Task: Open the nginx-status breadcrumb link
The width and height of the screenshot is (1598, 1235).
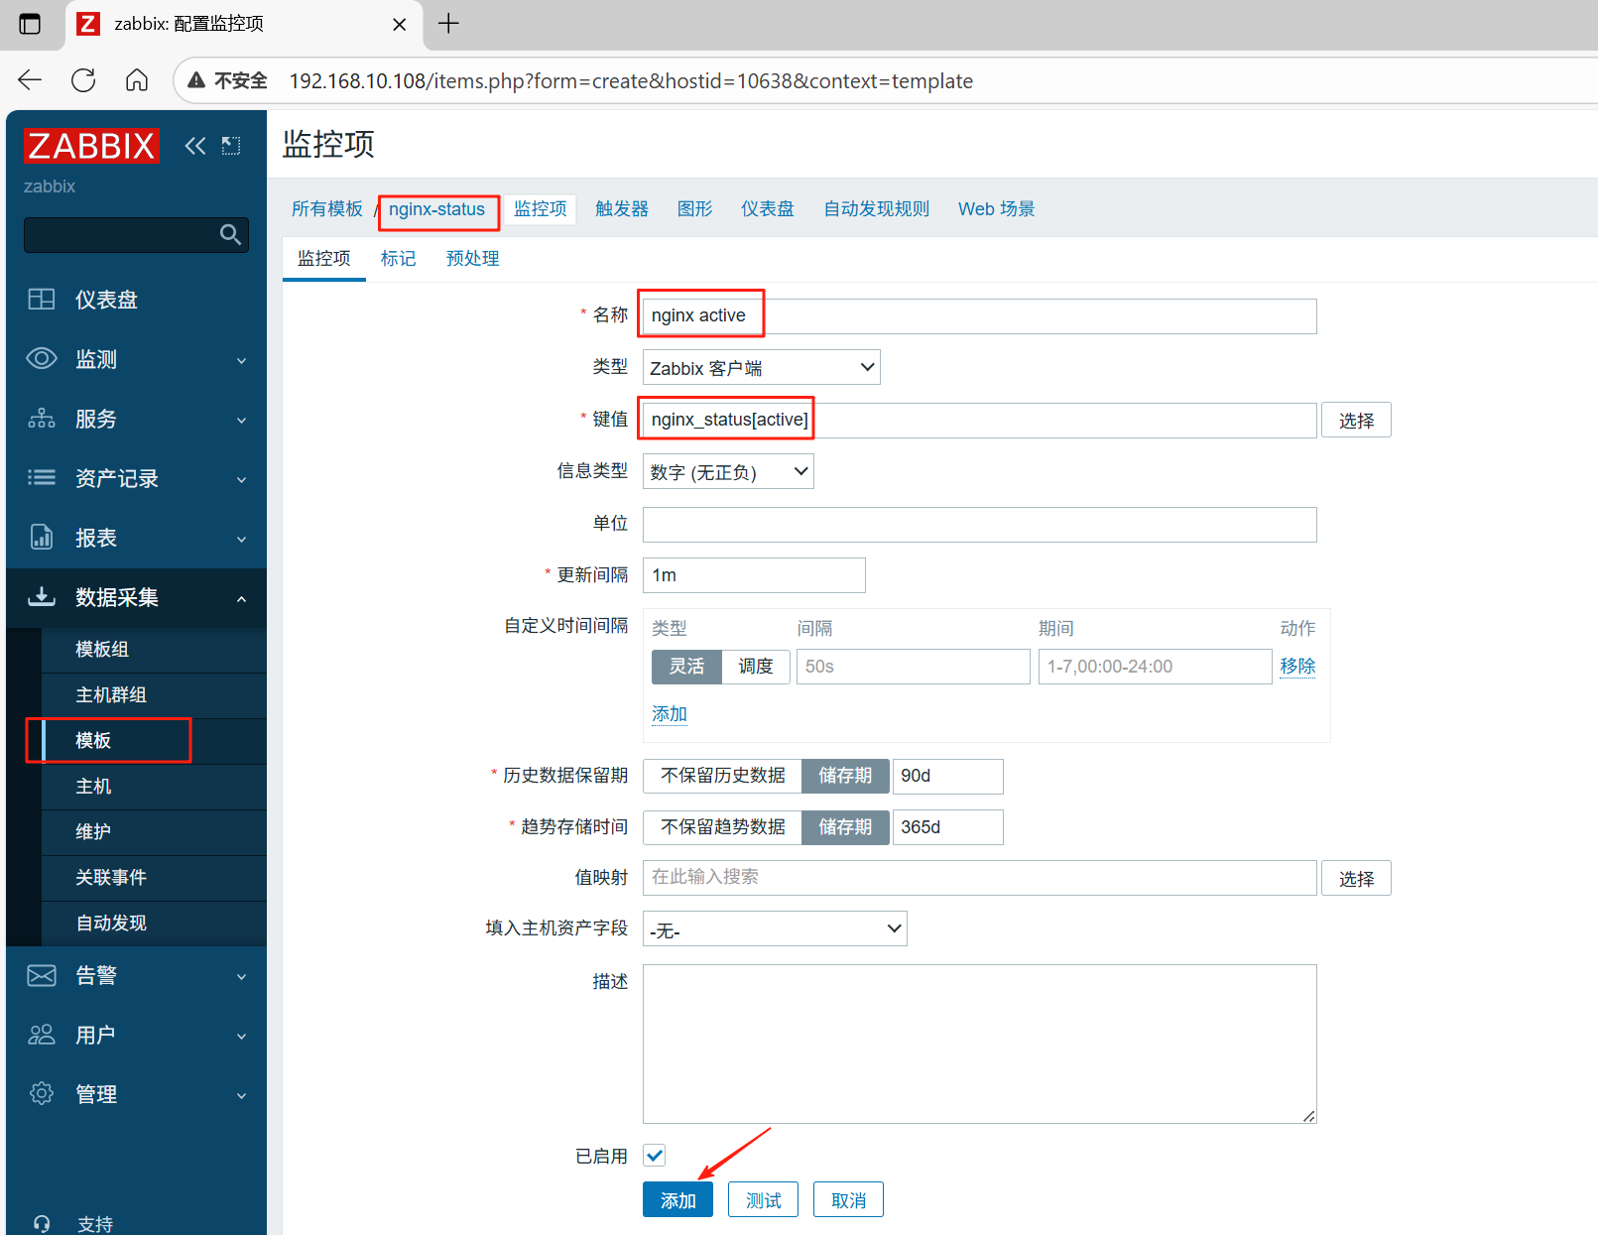Action: pos(436,209)
